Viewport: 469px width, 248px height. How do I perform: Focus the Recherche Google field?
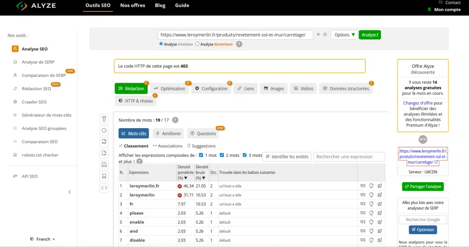pyautogui.click(x=423, y=220)
